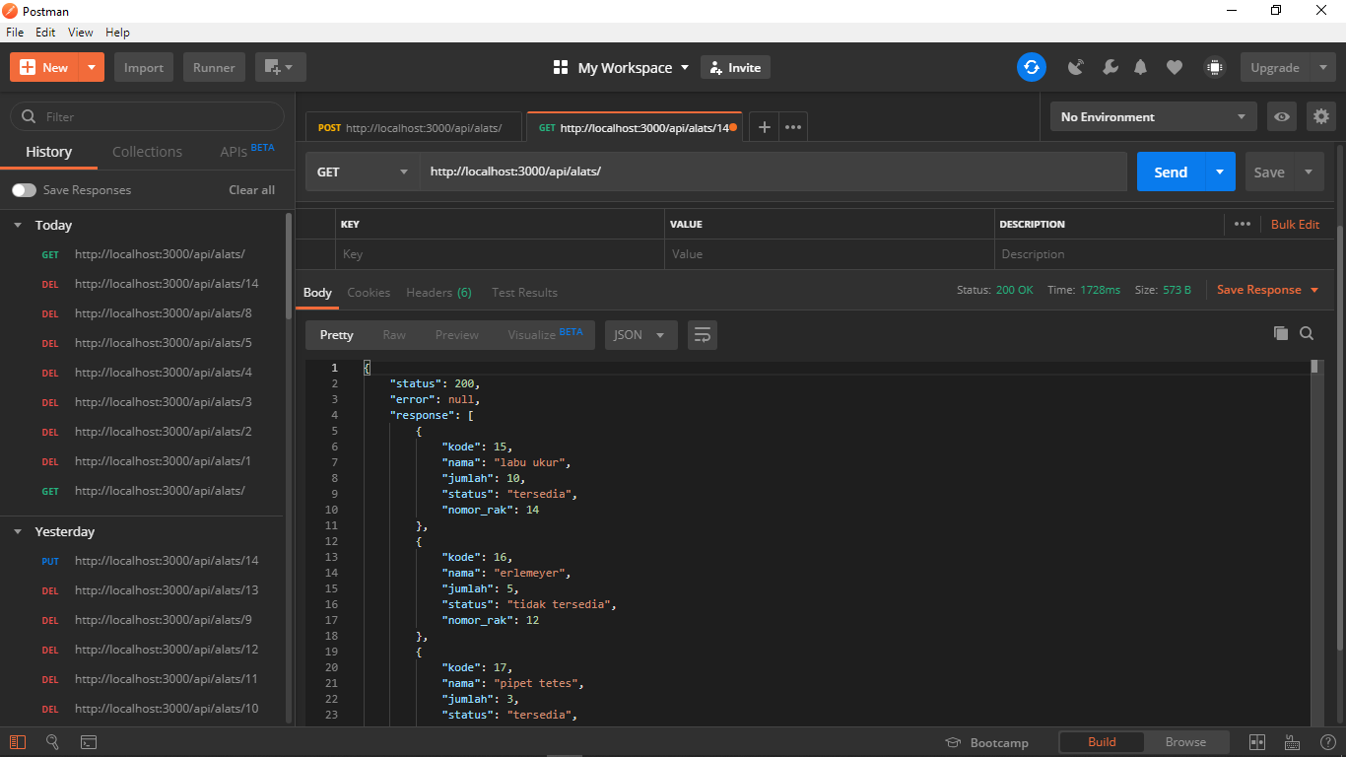This screenshot has width=1346, height=757.
Task: Open the JSON format dropdown
Action: pos(639,335)
